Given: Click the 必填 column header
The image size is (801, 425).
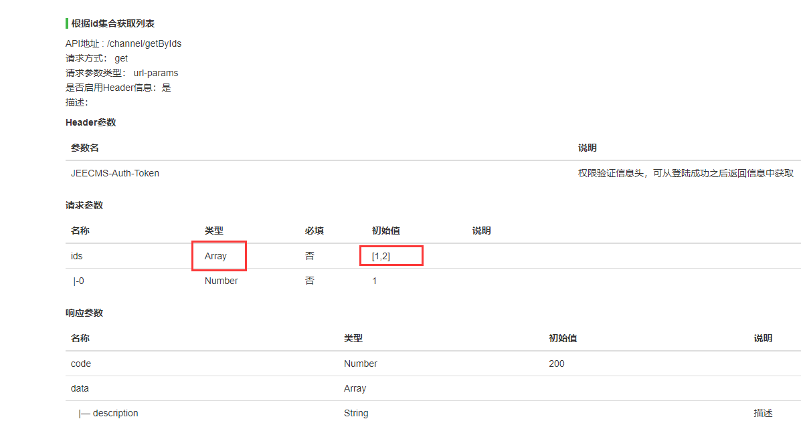Looking at the screenshot, I should (314, 231).
